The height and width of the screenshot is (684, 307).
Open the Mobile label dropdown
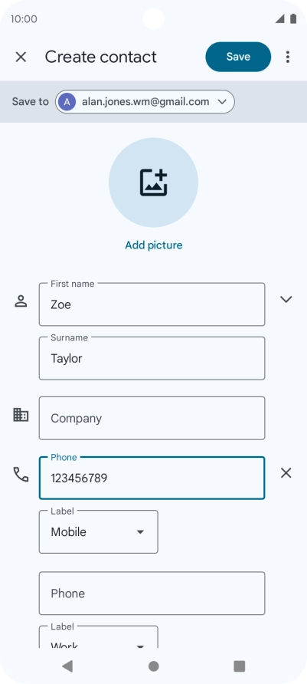click(99, 531)
